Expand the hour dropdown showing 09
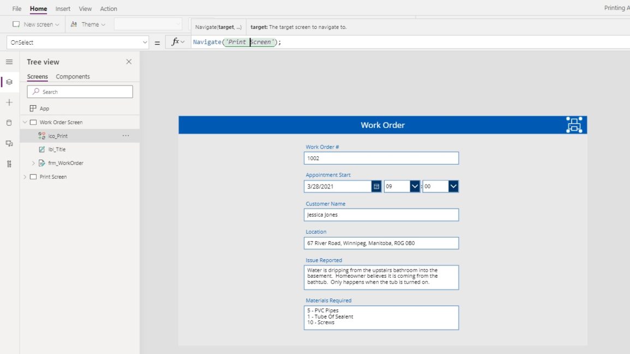630x354 pixels. click(x=415, y=186)
